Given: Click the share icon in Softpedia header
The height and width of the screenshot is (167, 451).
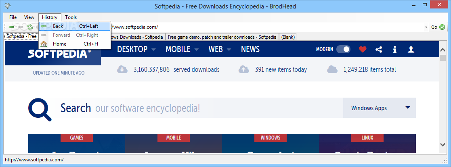Looking at the screenshot, I should pos(379,50).
